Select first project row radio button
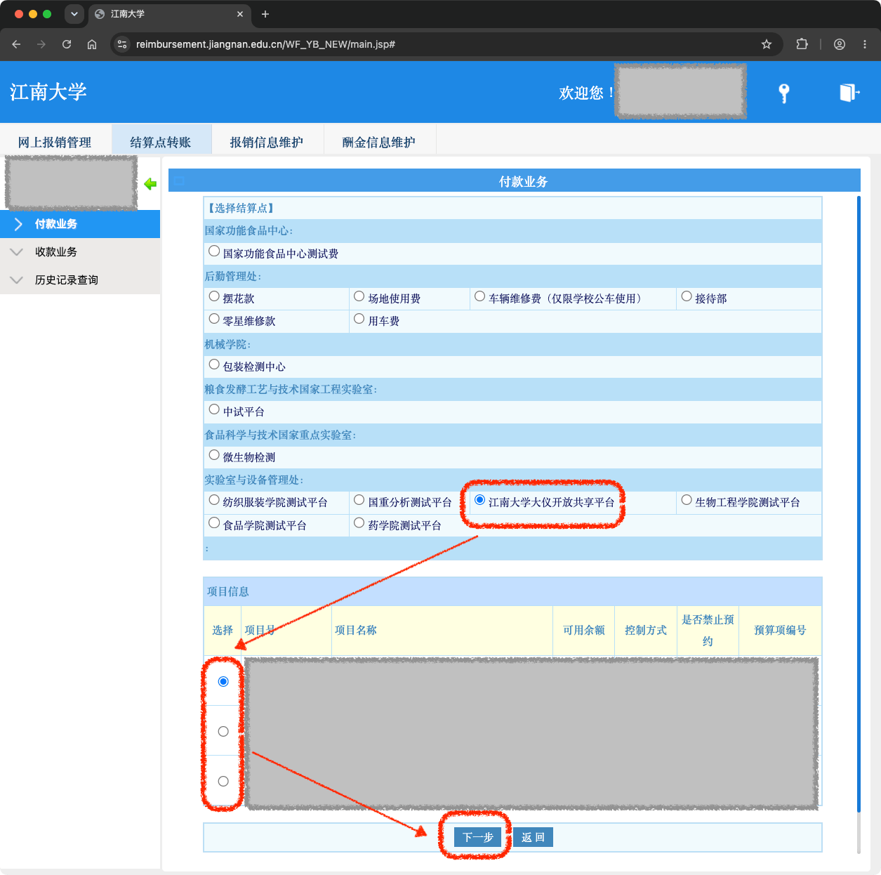 (223, 682)
